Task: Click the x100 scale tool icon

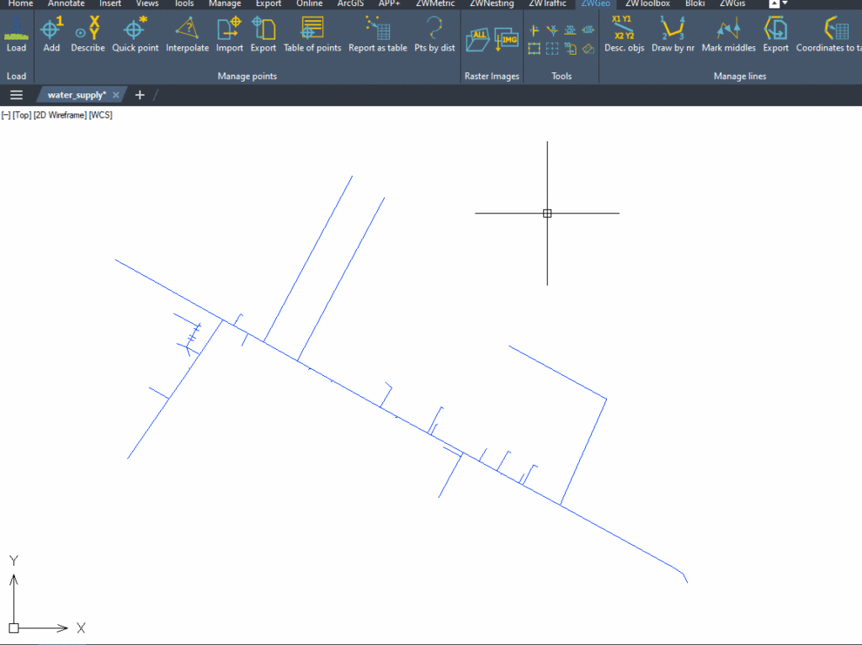Action: coord(588,30)
